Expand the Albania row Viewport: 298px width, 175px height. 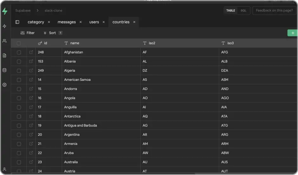pyautogui.click(x=31, y=61)
